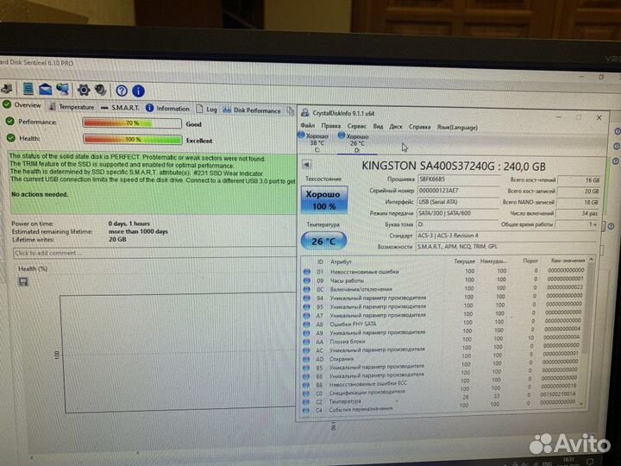
Task: Click the 26 °C temperature button
Action: pos(323,241)
